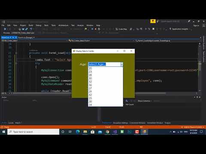Open the Exception Settings tab
Image resolution: width=206 pixels, height=154 pixels.
[121, 123]
